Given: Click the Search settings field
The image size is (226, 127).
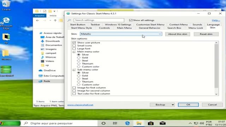Looking at the screenshot, I should click(x=99, y=20).
